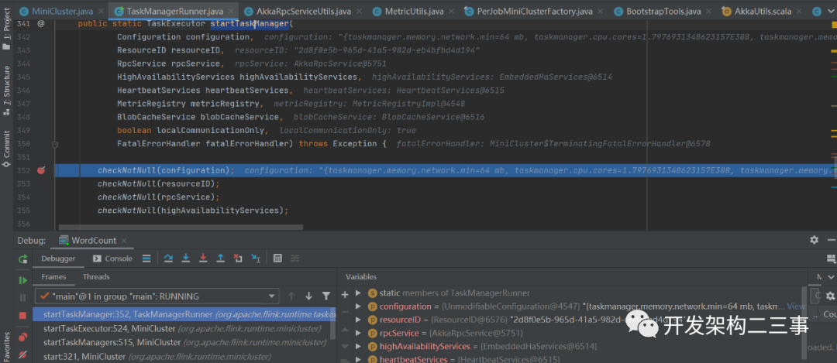This screenshot has width=837, height=363.
Task: Expand the rpcService variable
Action: point(358,333)
